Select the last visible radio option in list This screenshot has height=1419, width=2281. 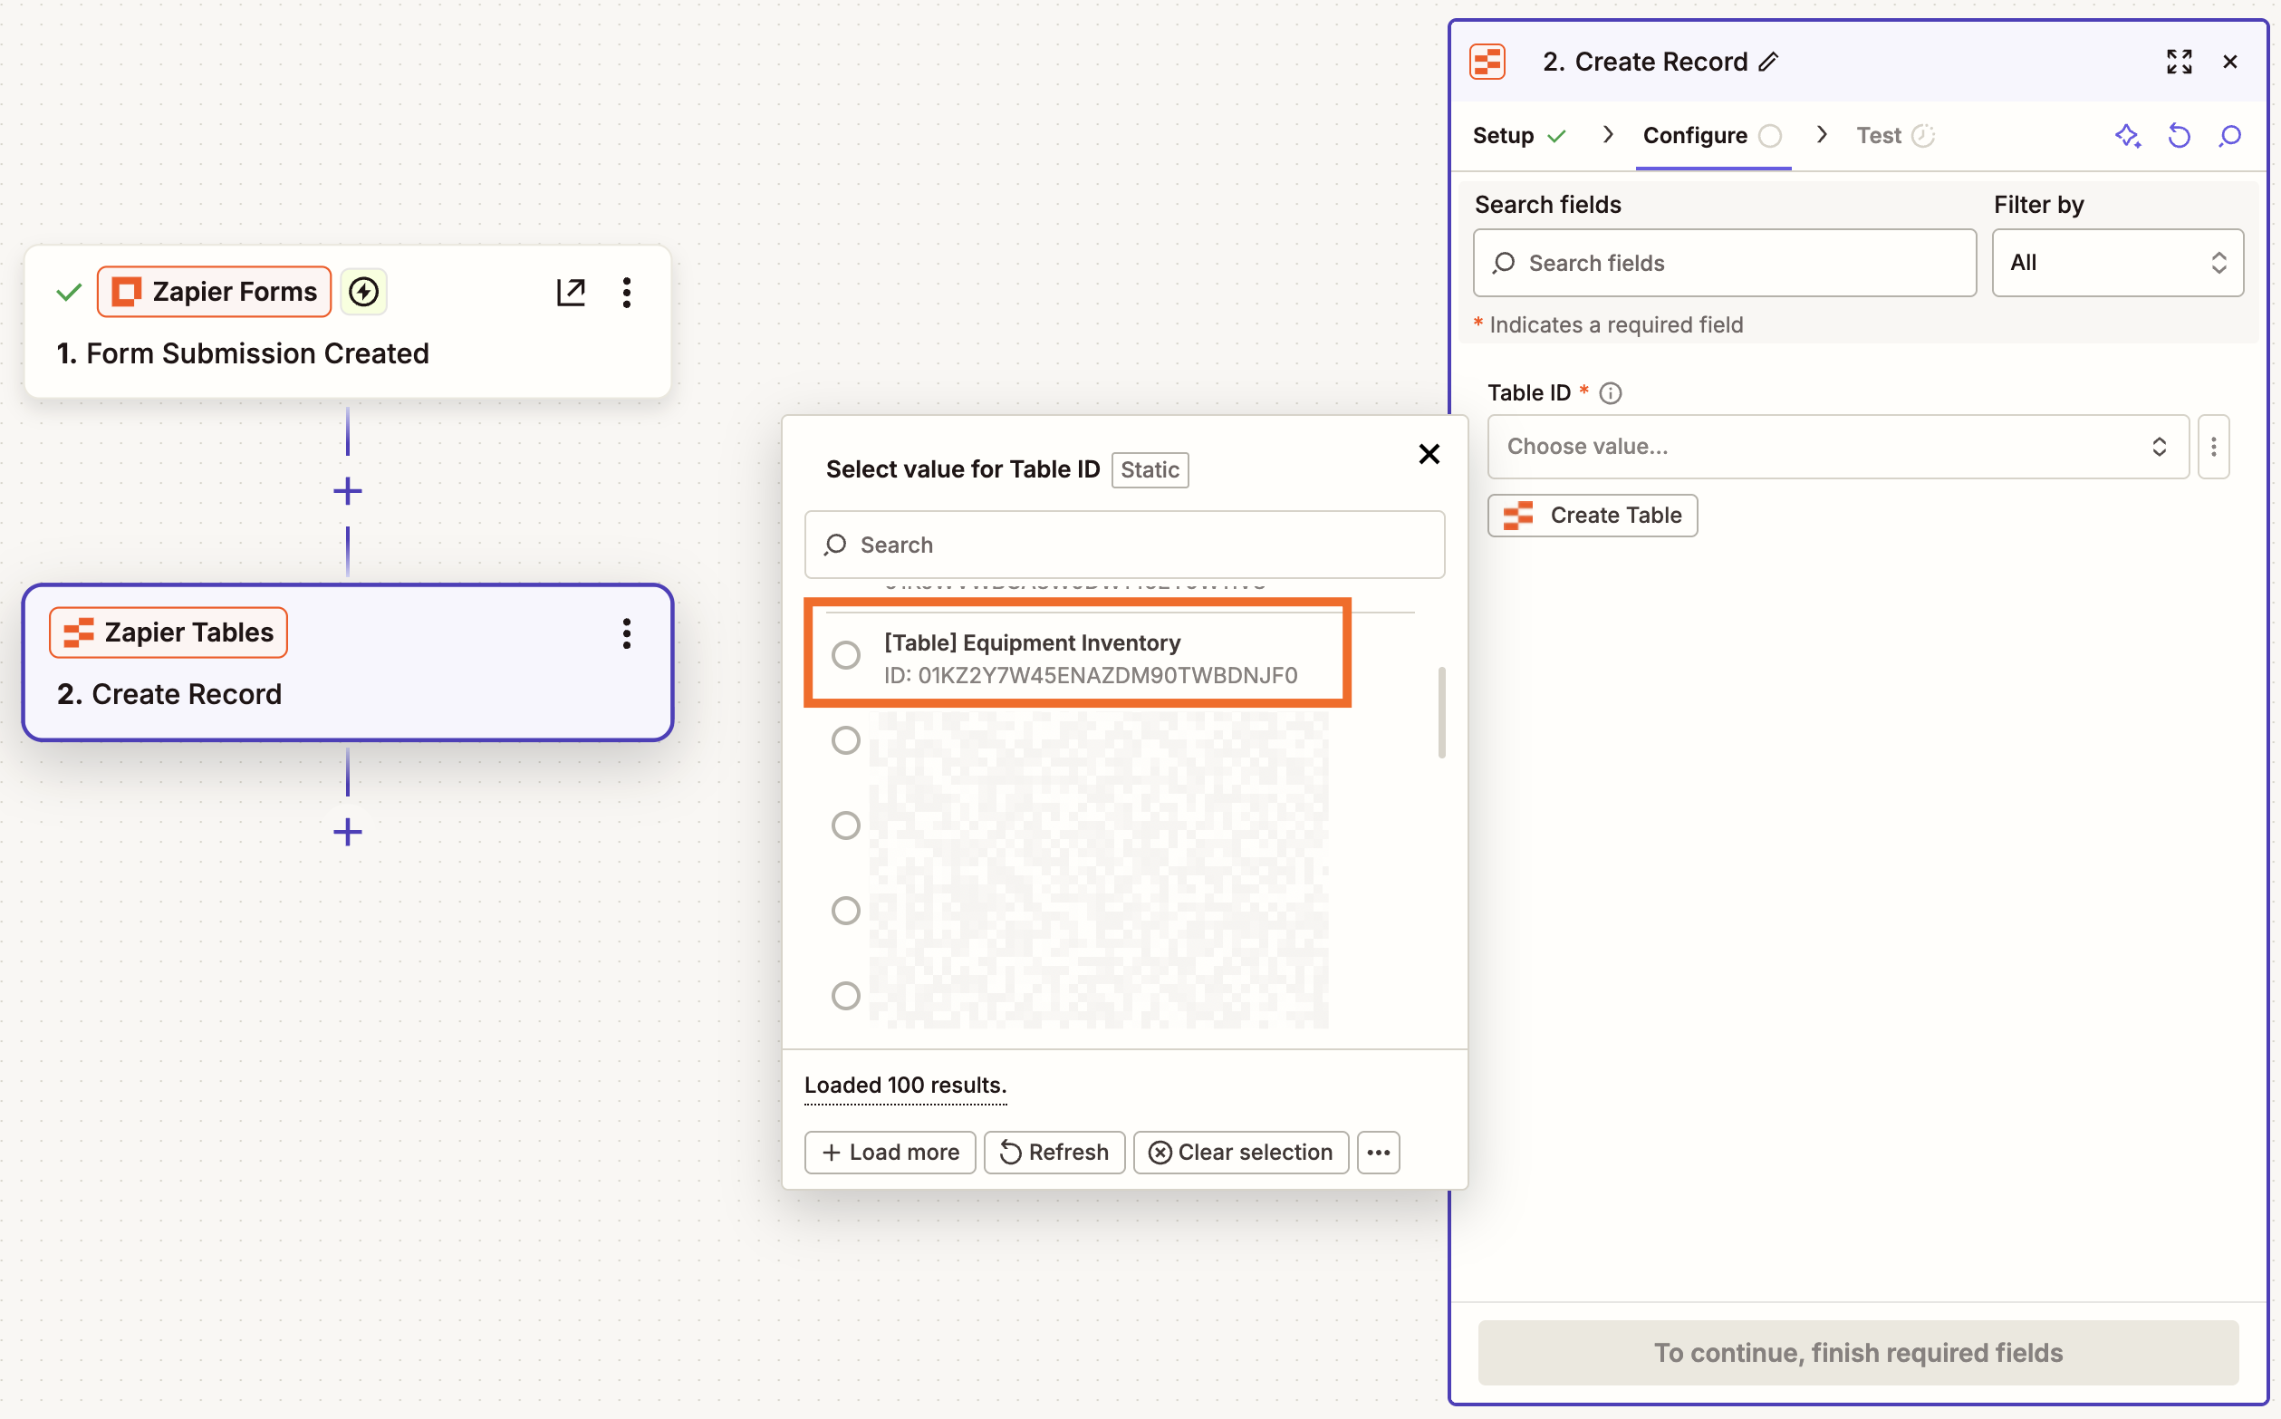click(x=845, y=996)
